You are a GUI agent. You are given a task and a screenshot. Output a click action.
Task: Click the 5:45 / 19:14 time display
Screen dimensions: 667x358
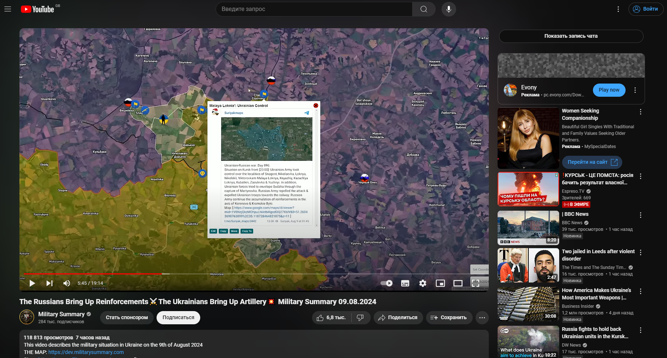[x=90, y=283]
